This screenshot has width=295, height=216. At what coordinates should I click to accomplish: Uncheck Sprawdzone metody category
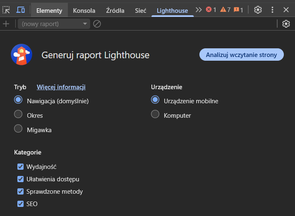tap(21, 191)
